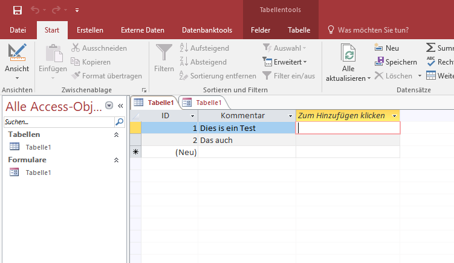The width and height of the screenshot is (454, 263).
Task: Open the Quick Access Toolbar customize arrow
Action: coord(77,10)
